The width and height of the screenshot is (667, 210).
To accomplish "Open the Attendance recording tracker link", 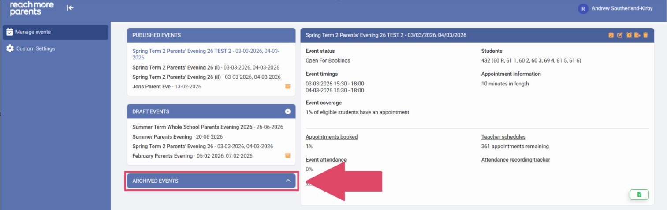I will tap(515, 160).
